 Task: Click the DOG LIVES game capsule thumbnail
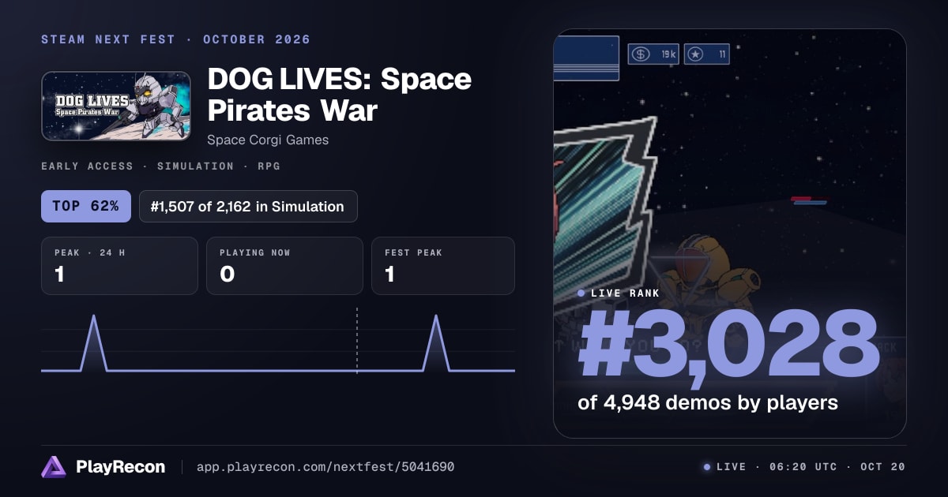pos(115,106)
